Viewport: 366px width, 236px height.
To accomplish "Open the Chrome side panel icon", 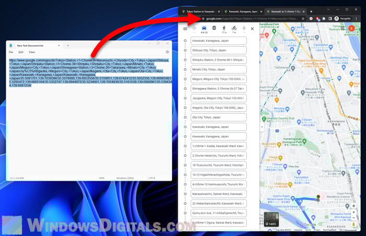I will click(330, 18).
